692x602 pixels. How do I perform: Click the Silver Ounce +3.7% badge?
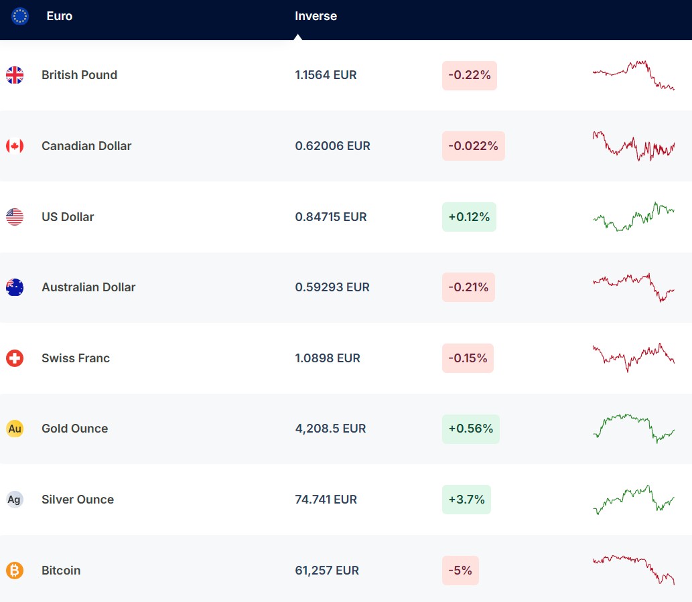[466, 500]
